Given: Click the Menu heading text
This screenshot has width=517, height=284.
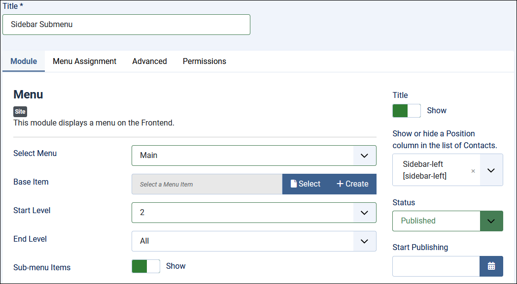Looking at the screenshot, I should point(29,95).
